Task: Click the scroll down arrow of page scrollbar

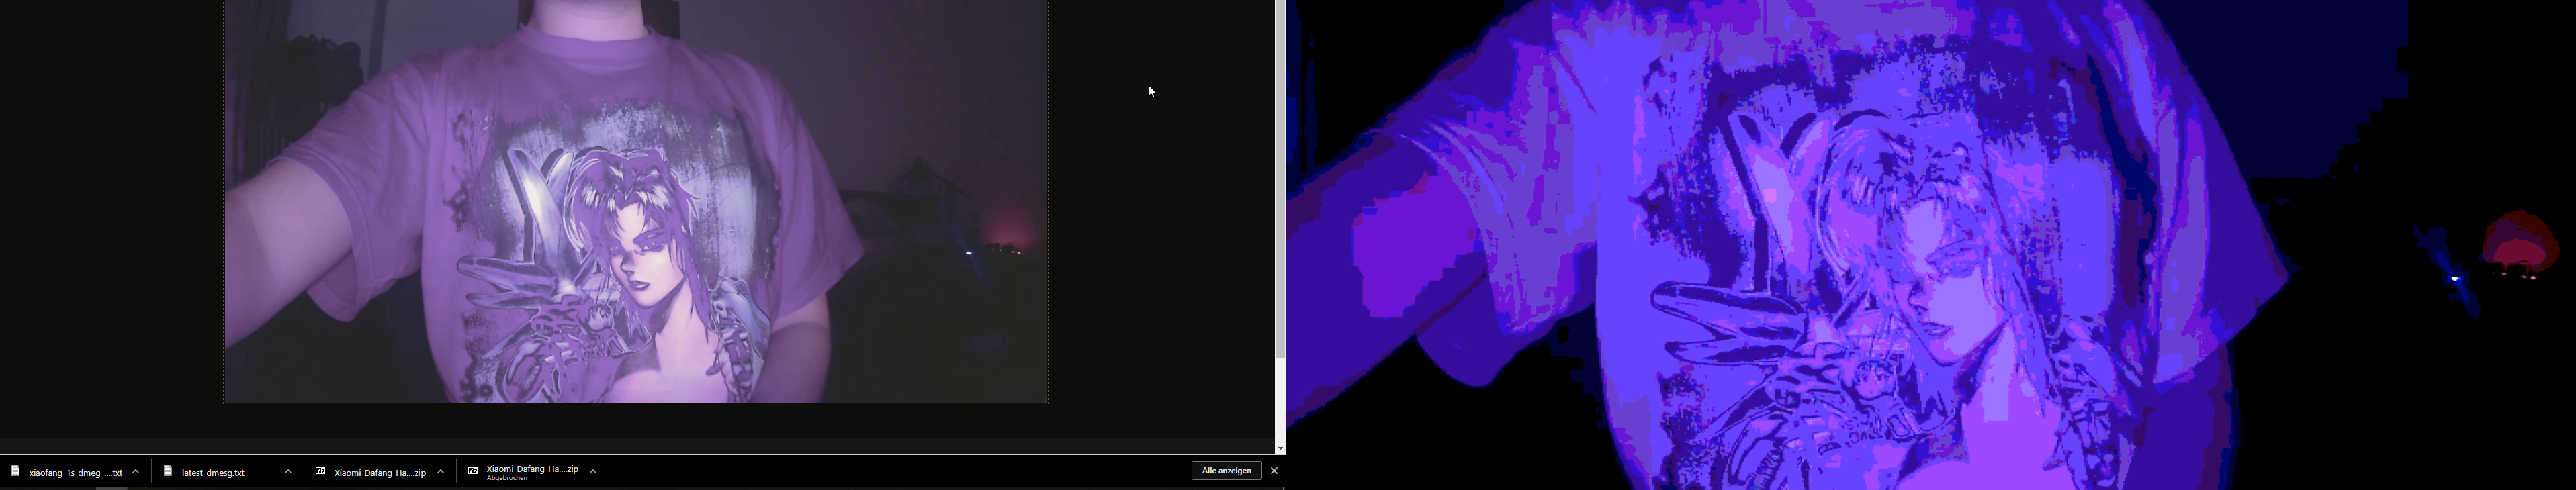Action: pos(1280,449)
